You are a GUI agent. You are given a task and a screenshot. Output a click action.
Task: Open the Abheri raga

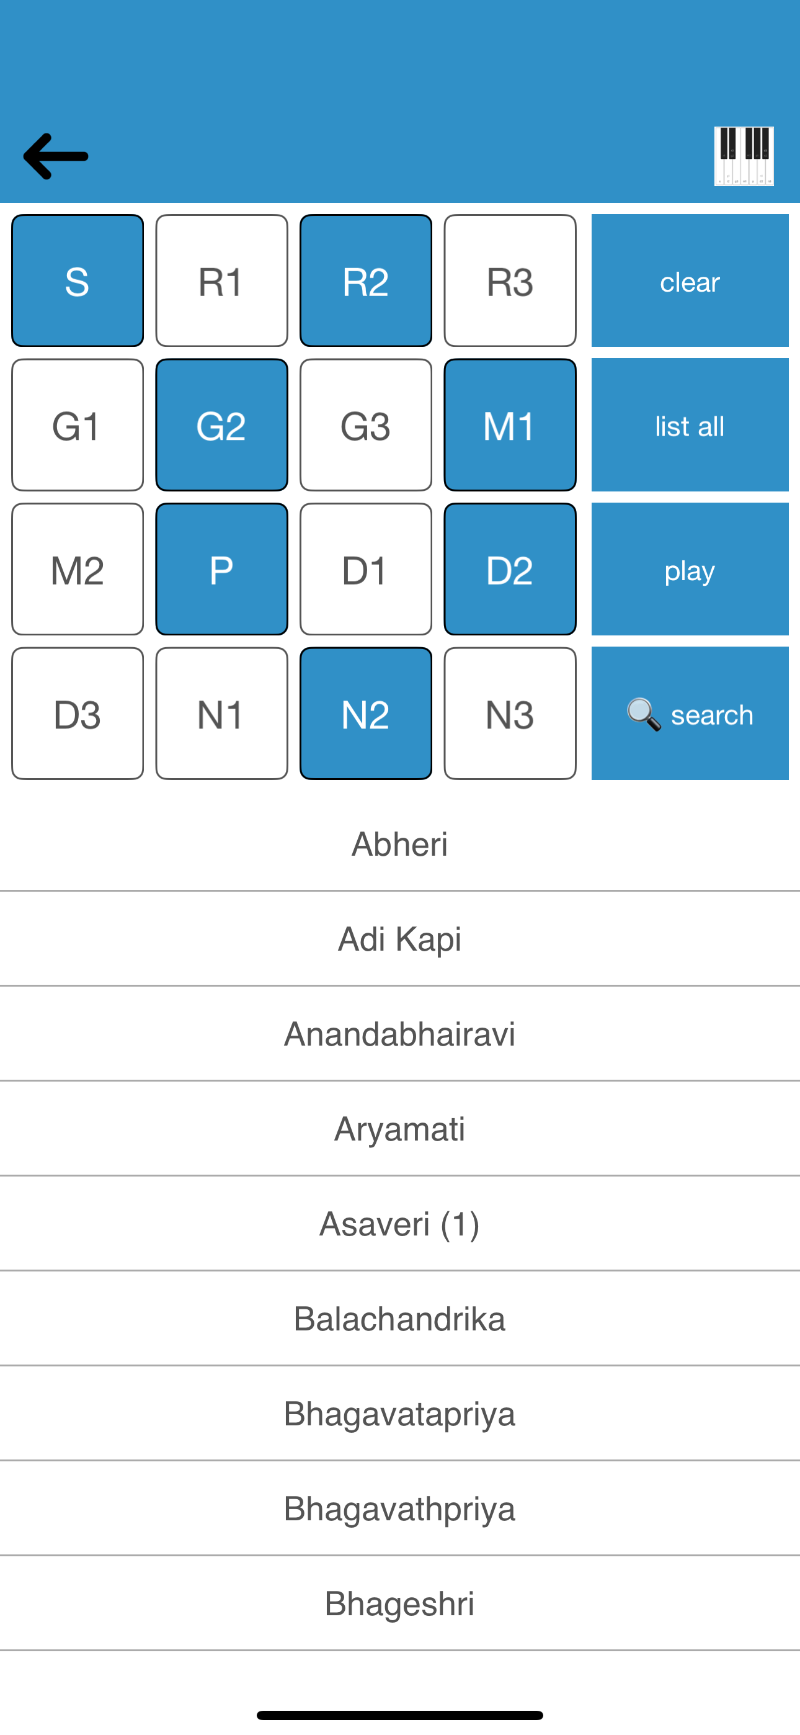400,844
